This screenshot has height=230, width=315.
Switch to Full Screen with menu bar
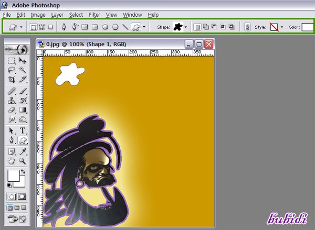click(x=17, y=208)
